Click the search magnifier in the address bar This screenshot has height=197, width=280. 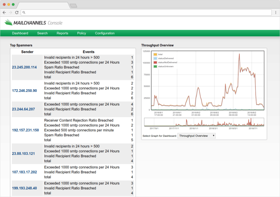[24, 13]
